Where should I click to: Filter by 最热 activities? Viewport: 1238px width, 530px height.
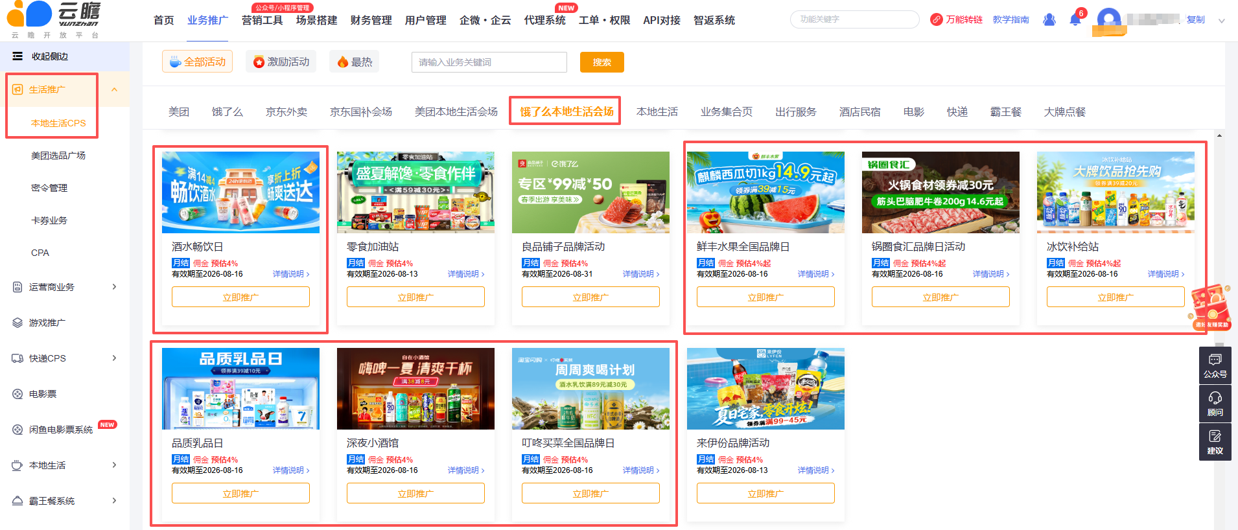tap(355, 62)
